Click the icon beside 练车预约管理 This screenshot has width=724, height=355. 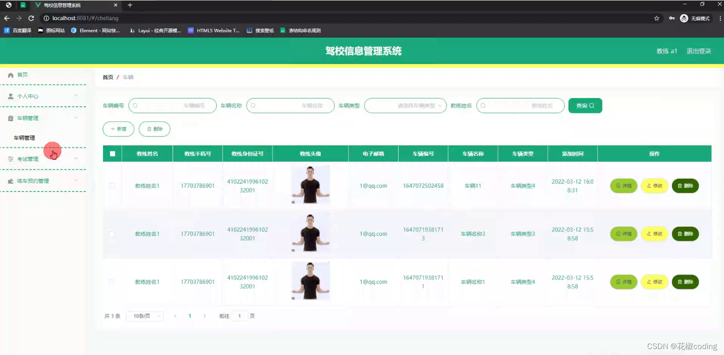click(11, 181)
